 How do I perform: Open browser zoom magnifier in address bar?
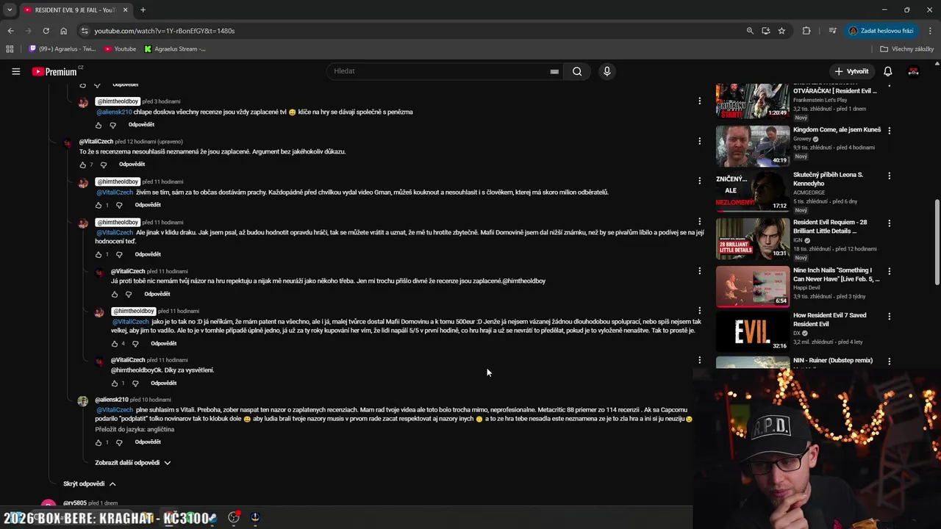750,31
